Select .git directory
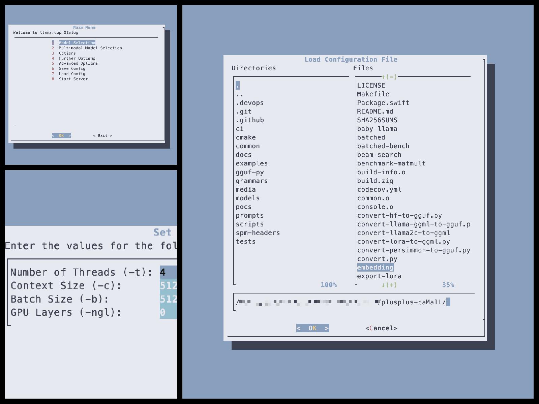This screenshot has width=539, height=404. point(244,112)
